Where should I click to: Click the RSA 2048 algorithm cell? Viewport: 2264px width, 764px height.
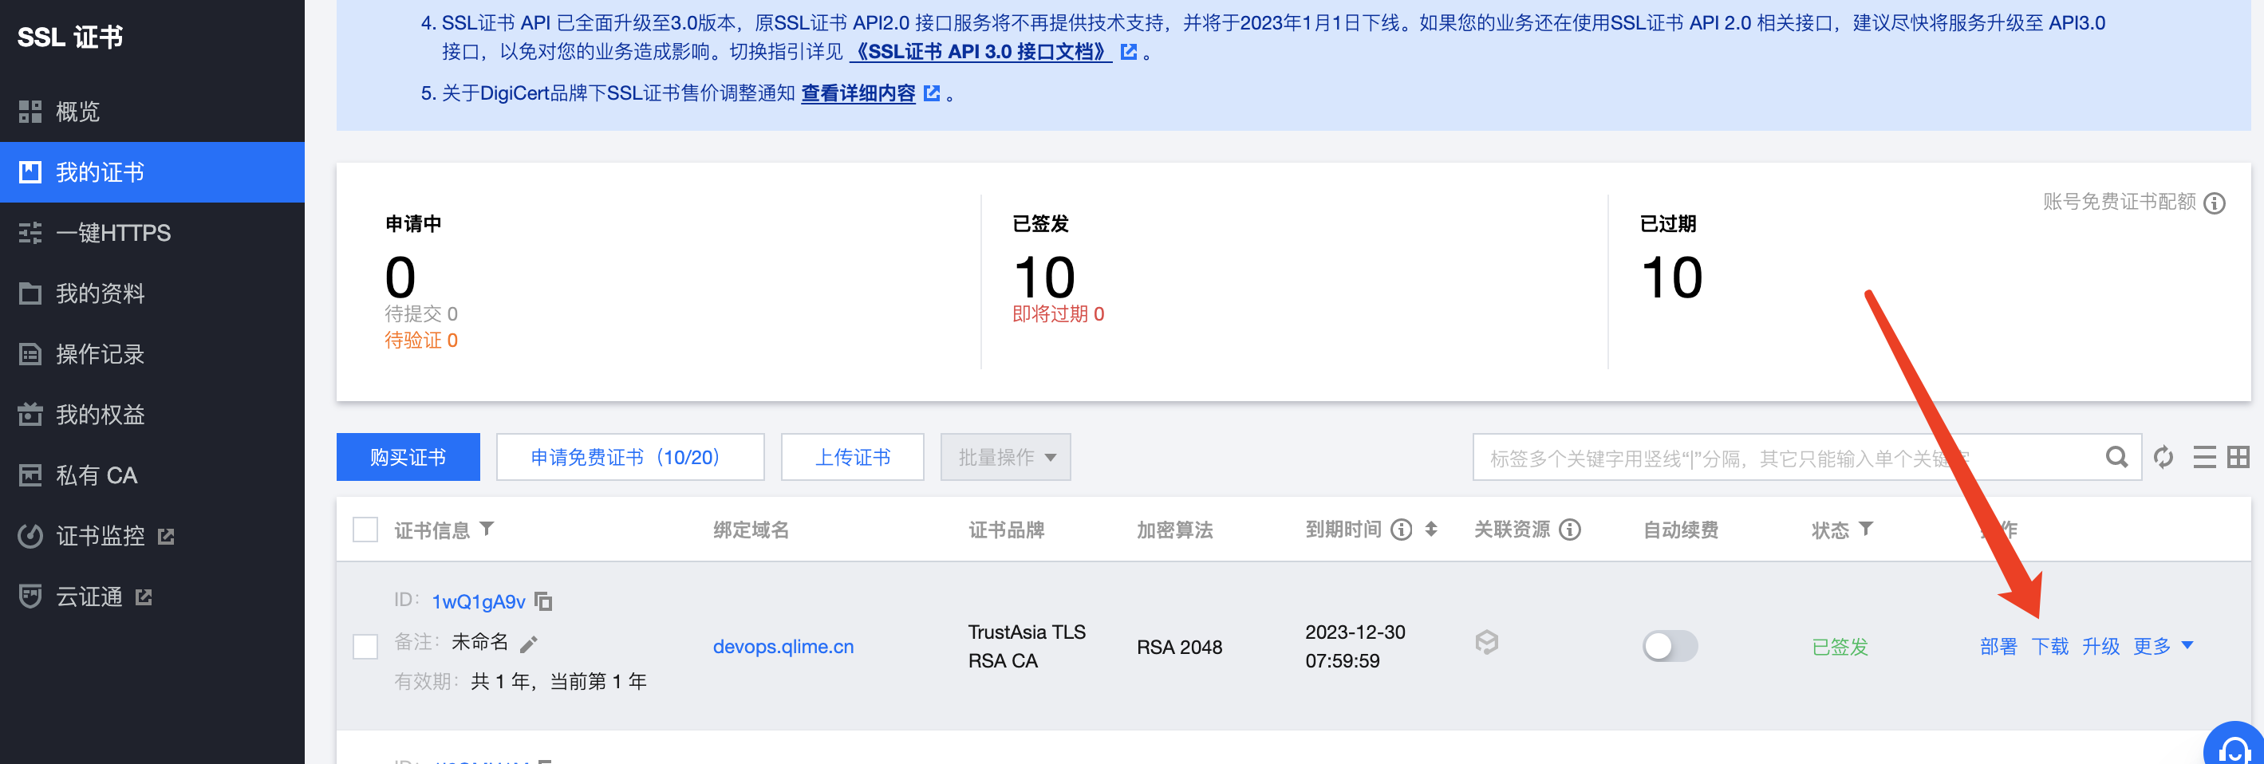coord(1179,648)
